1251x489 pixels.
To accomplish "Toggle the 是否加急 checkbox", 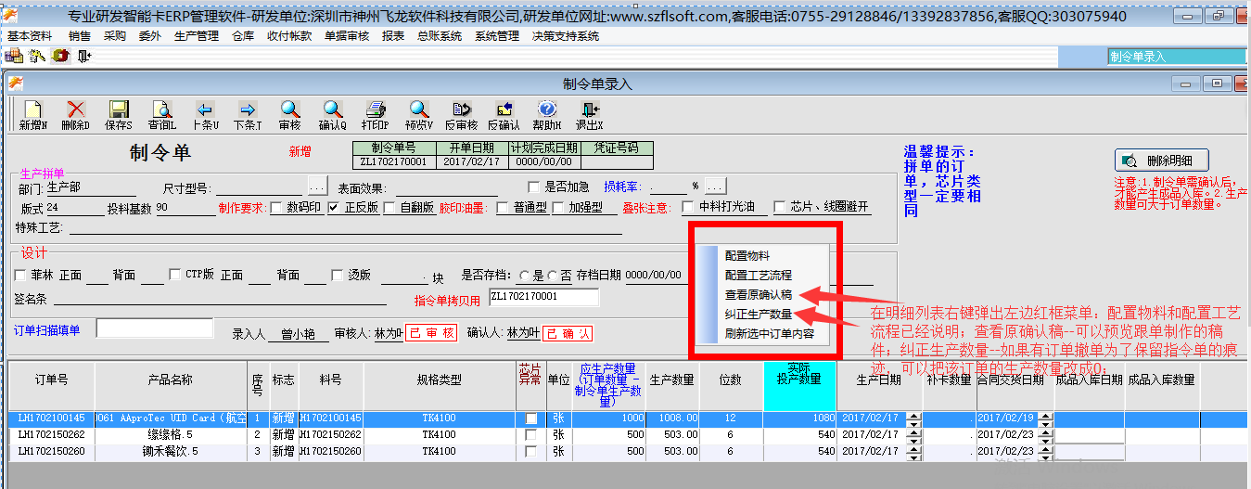I will point(533,187).
